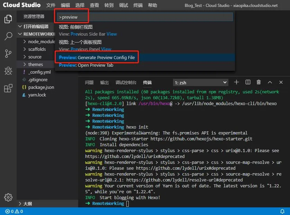Choose View: Previous Panel View command
This screenshot has width=290, height=215.
(x=145, y=46)
